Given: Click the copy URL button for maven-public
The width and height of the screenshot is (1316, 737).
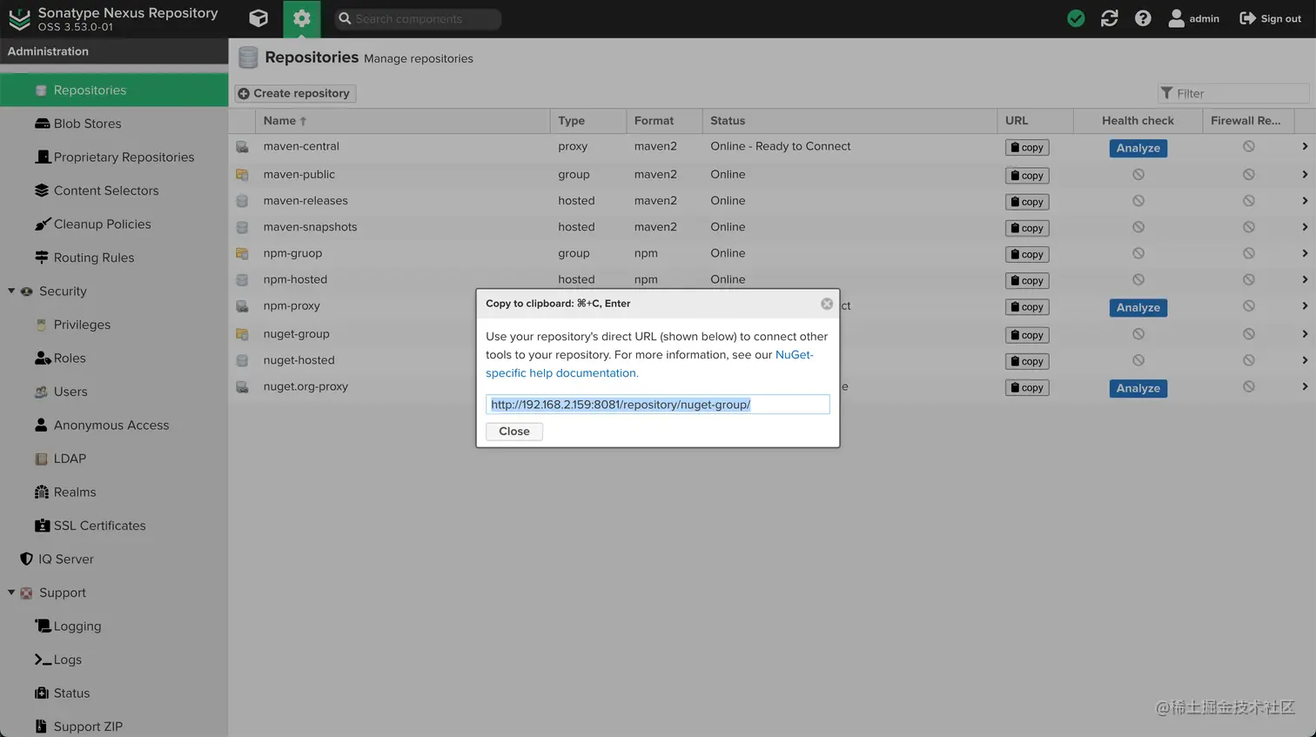Looking at the screenshot, I should (1027, 176).
